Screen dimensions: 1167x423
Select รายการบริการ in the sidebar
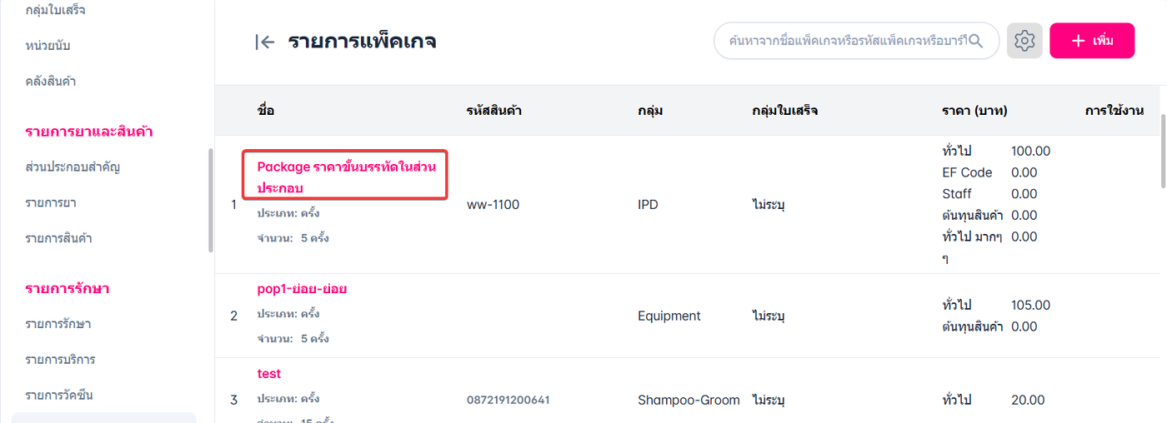tap(60, 360)
